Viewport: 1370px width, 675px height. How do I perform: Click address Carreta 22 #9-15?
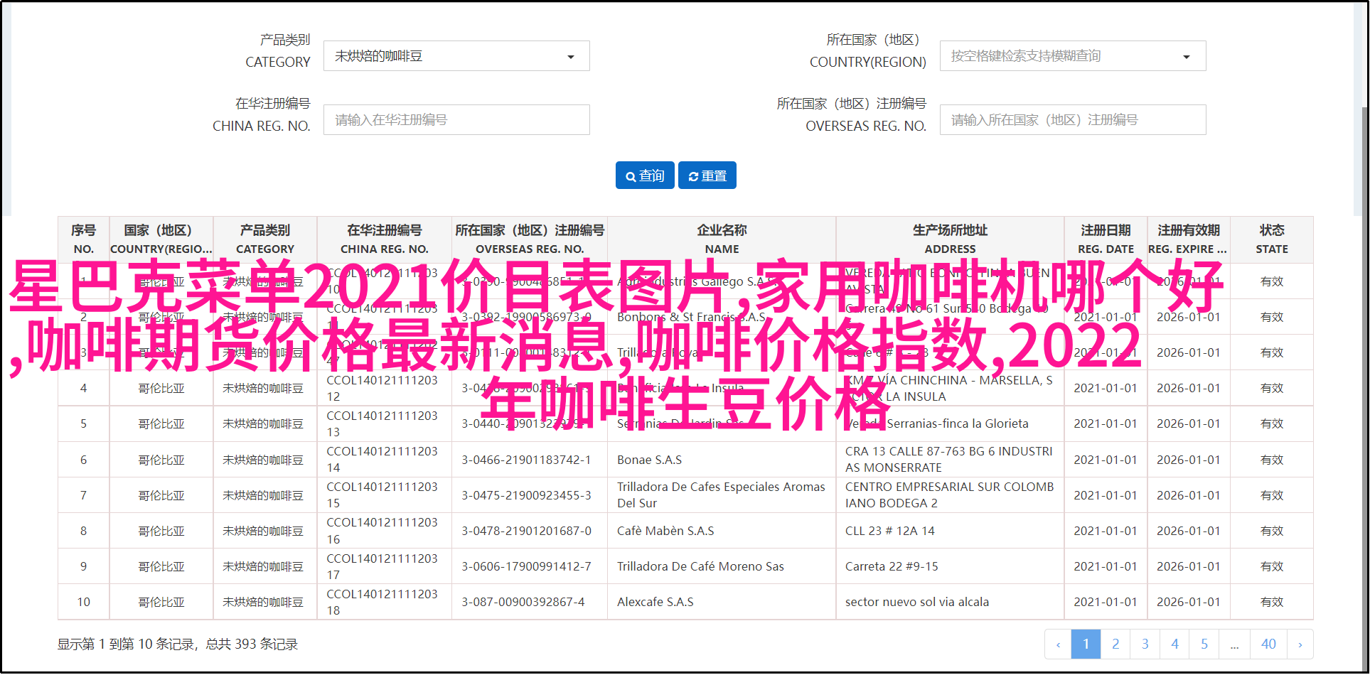pyautogui.click(x=892, y=566)
